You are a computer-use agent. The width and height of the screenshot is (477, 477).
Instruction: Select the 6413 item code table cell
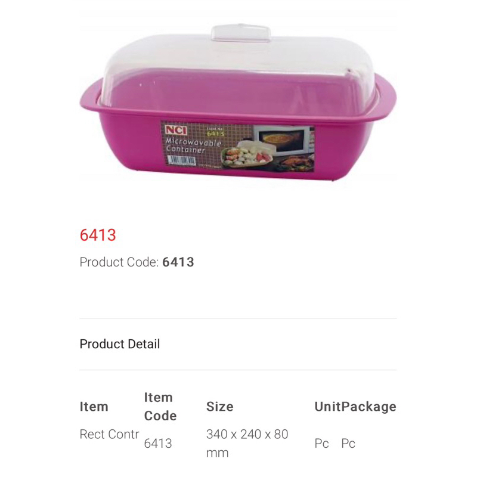158,444
